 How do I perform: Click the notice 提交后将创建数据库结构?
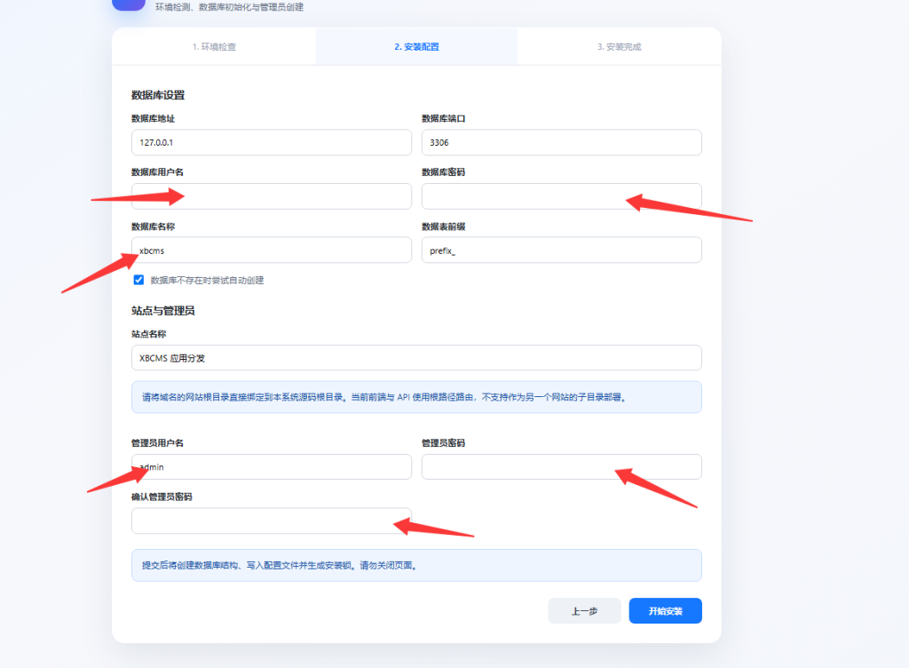pos(417,565)
